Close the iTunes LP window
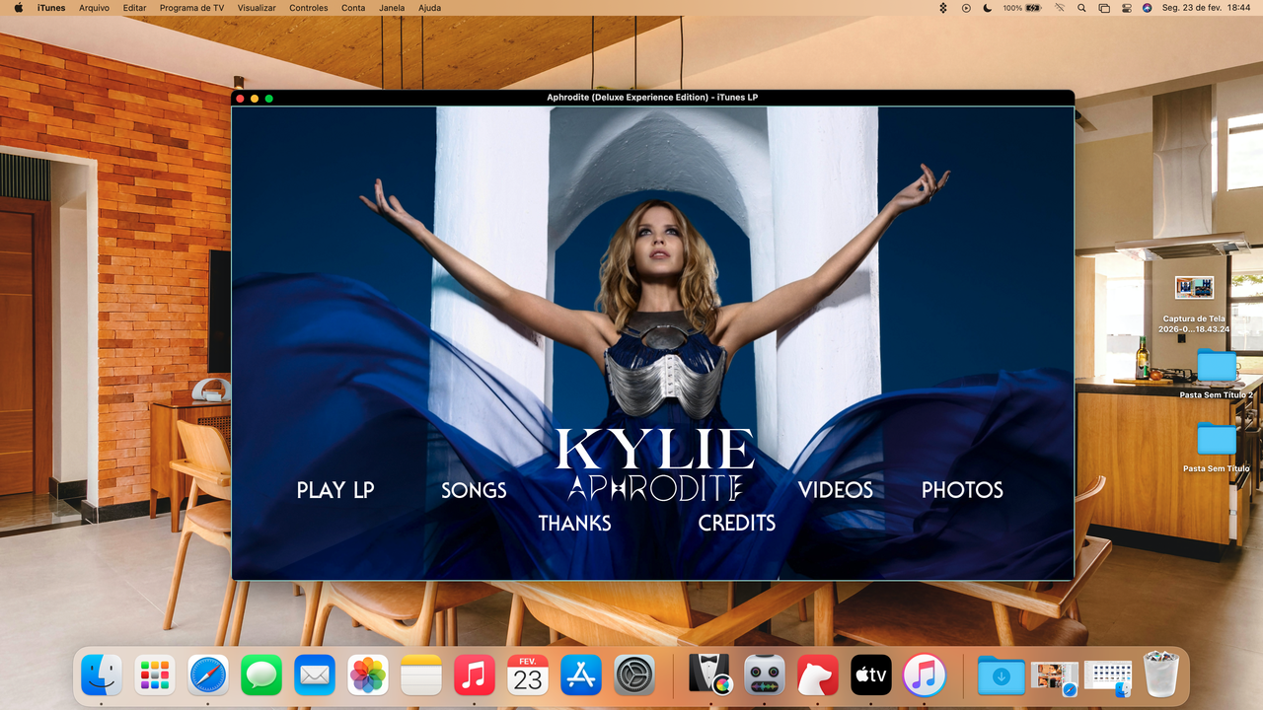This screenshot has height=710, width=1263. pyautogui.click(x=240, y=99)
